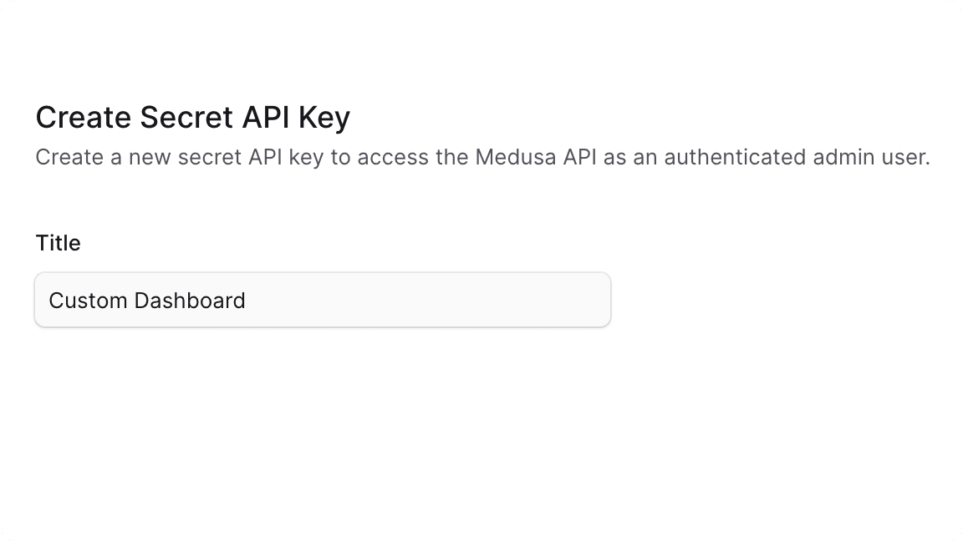Click the area right of the input box

click(x=752, y=299)
